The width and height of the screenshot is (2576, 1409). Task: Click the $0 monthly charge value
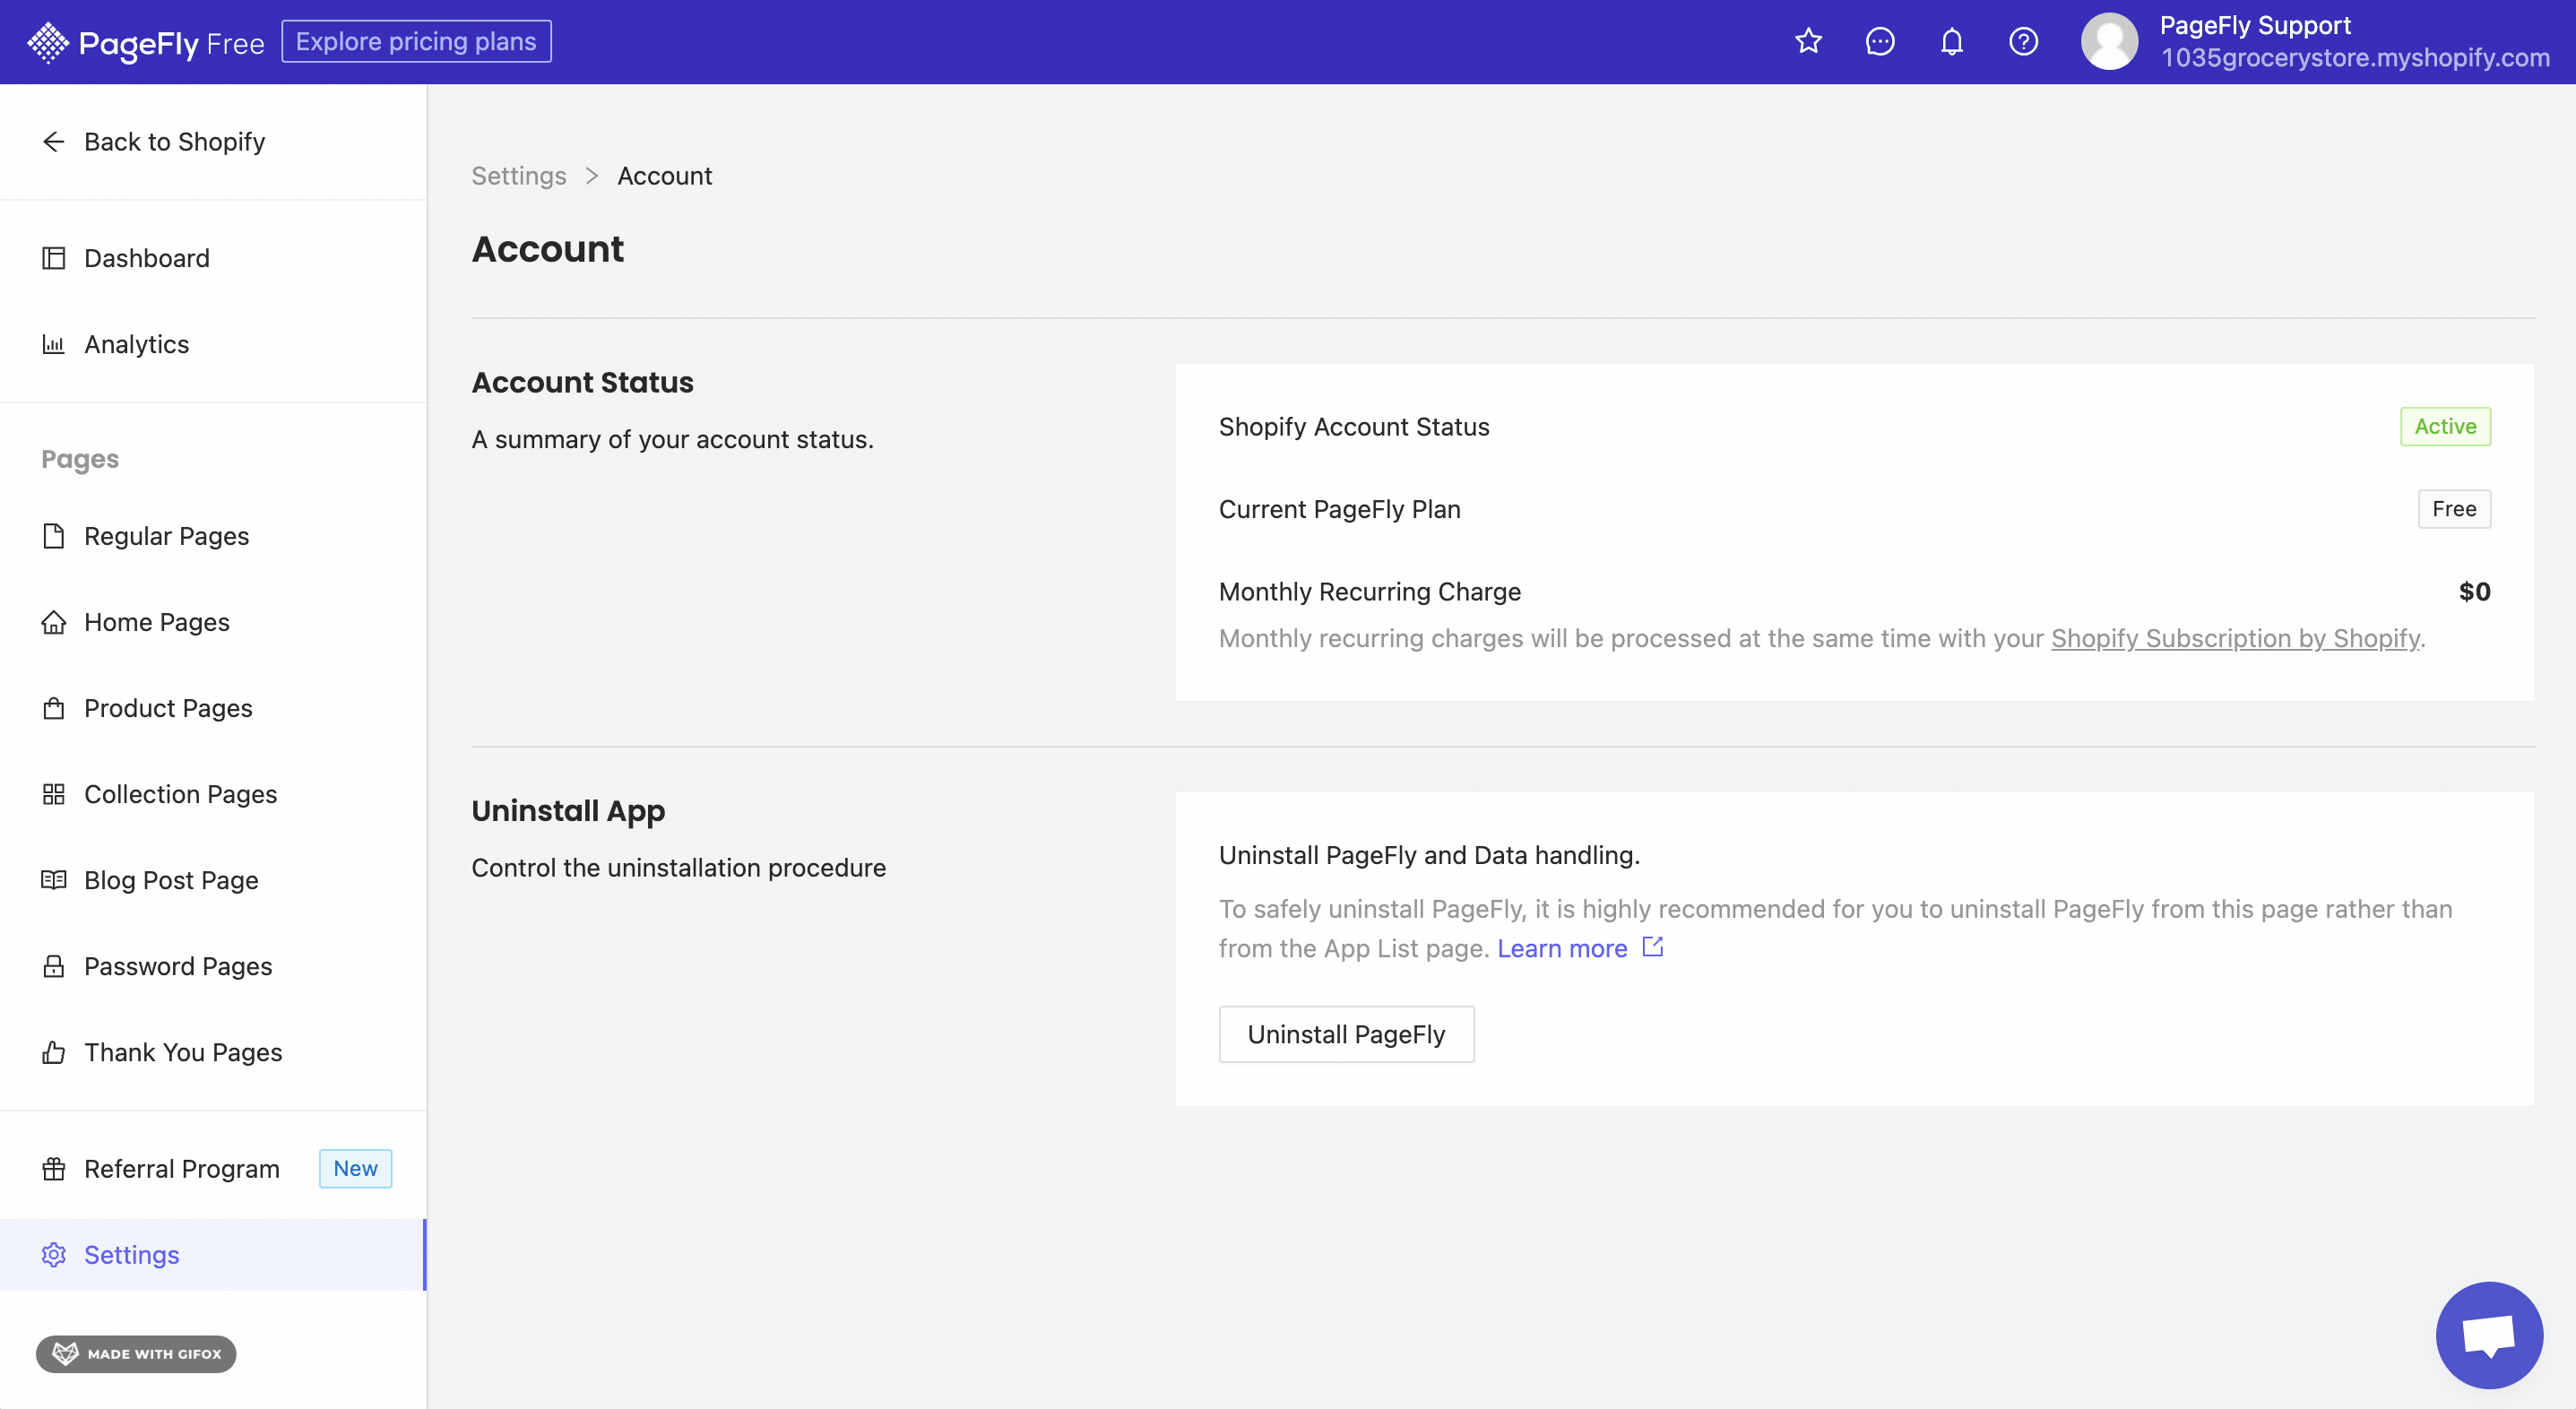pos(2474,592)
